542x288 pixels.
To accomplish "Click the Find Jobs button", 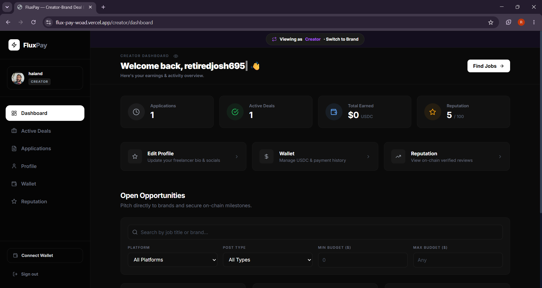I will pos(489,66).
